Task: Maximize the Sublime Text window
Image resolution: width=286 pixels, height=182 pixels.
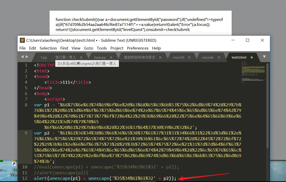Action: pyautogui.click(x=248, y=40)
